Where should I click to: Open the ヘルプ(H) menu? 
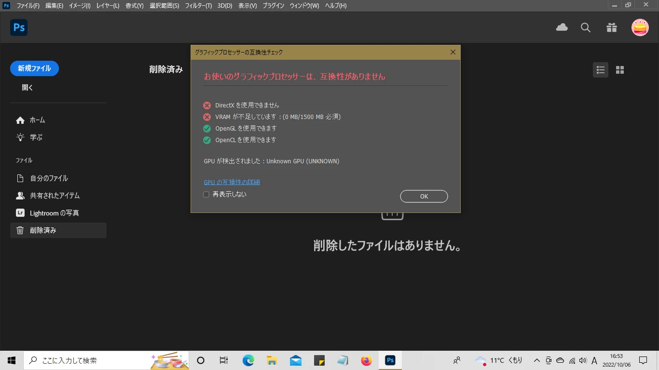point(336,6)
